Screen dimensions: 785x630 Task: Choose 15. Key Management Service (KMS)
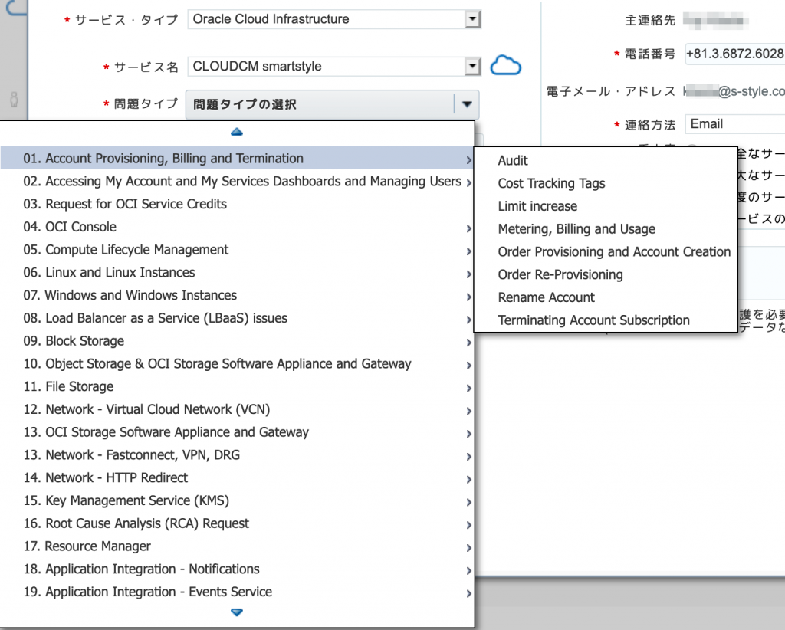tap(238, 500)
